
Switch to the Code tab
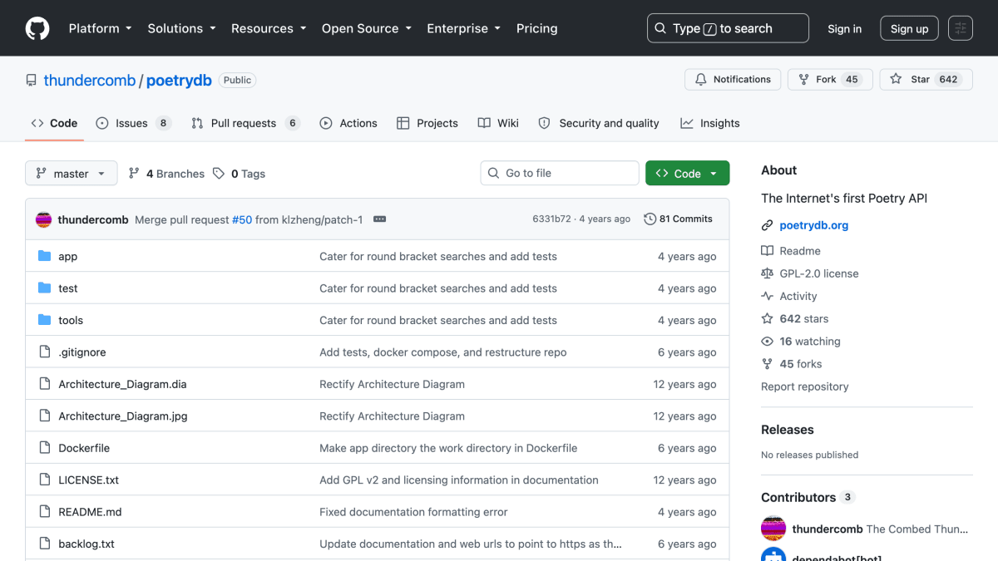coord(54,123)
